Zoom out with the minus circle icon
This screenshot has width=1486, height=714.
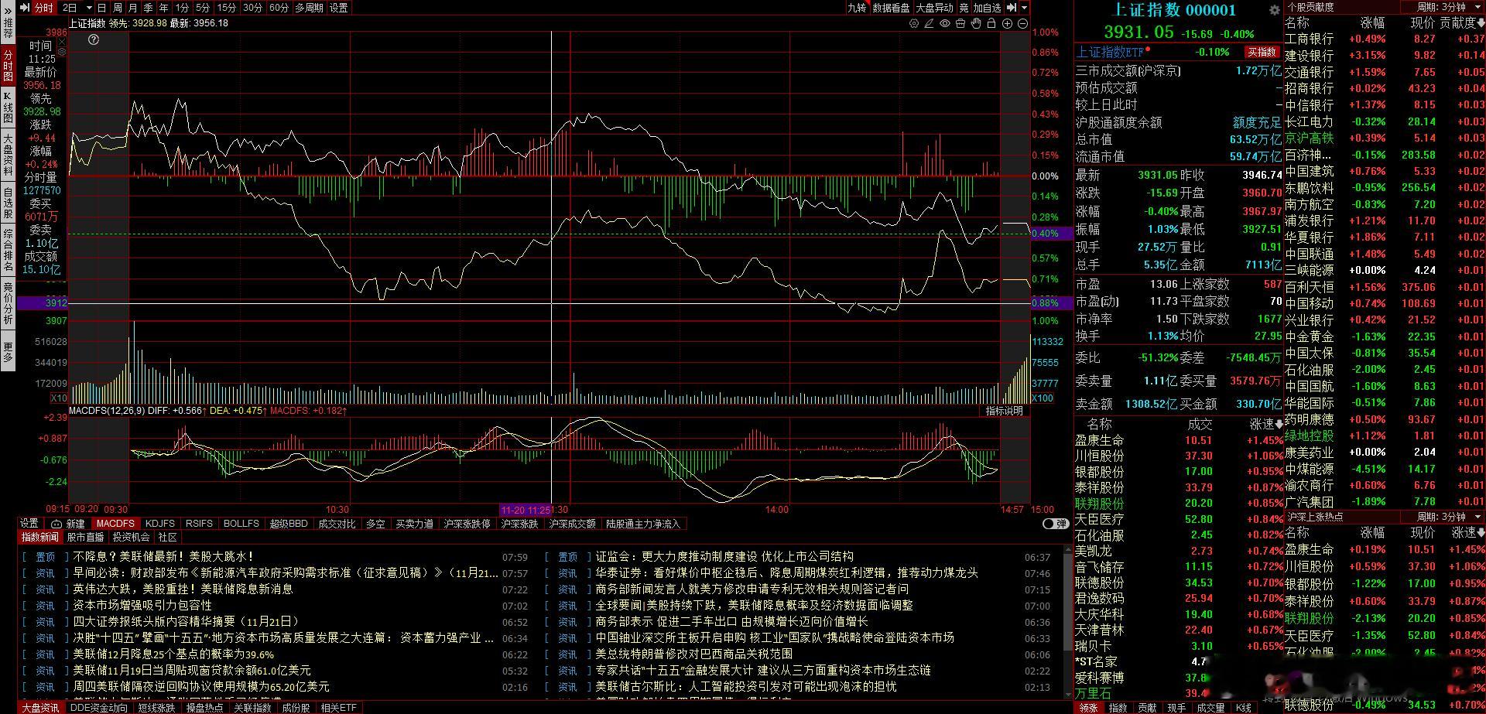[1022, 24]
